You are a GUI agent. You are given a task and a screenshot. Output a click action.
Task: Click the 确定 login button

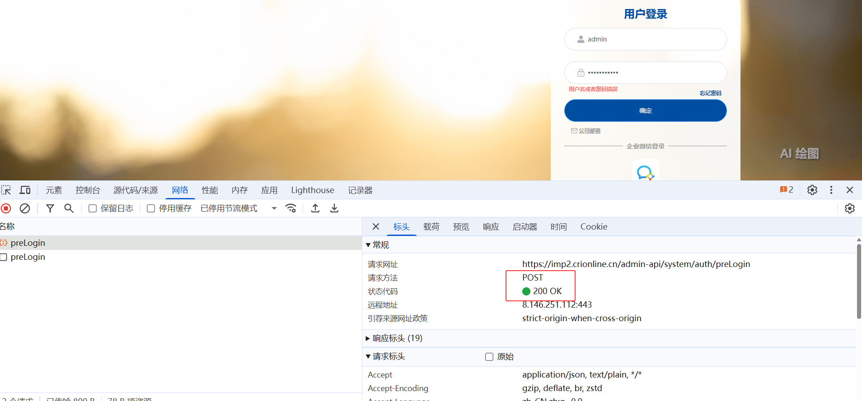point(645,111)
